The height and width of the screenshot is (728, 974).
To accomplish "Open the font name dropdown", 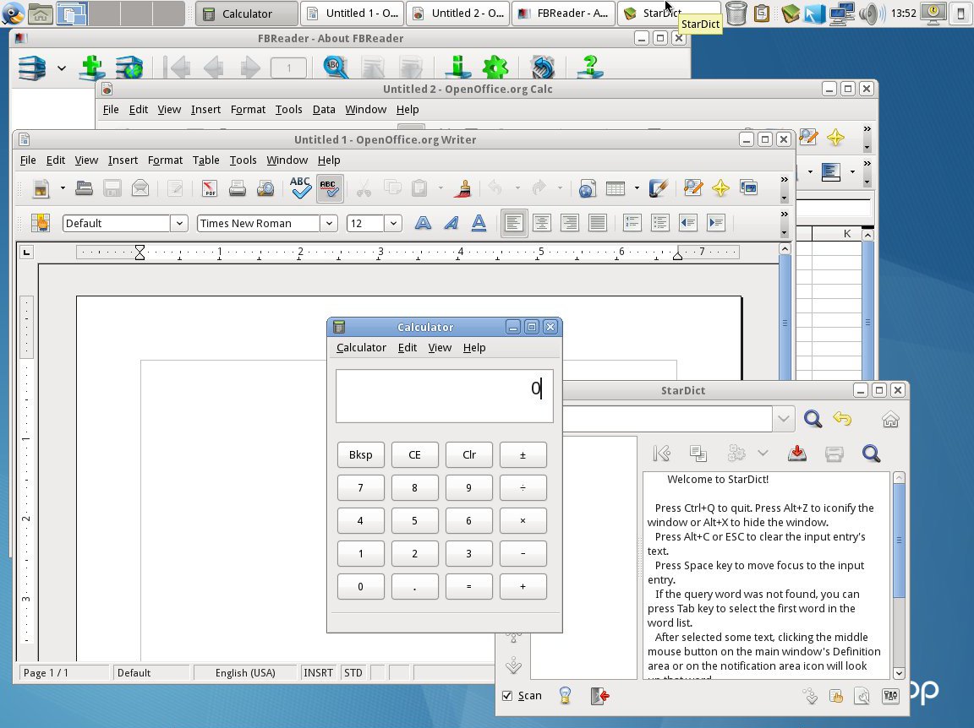I will pos(329,223).
